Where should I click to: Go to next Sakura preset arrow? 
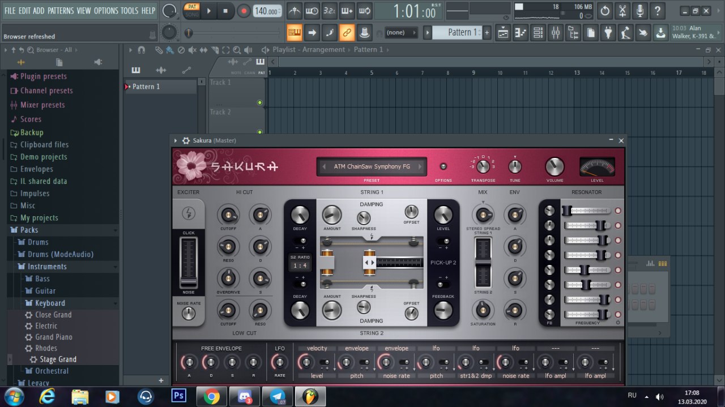(x=420, y=166)
